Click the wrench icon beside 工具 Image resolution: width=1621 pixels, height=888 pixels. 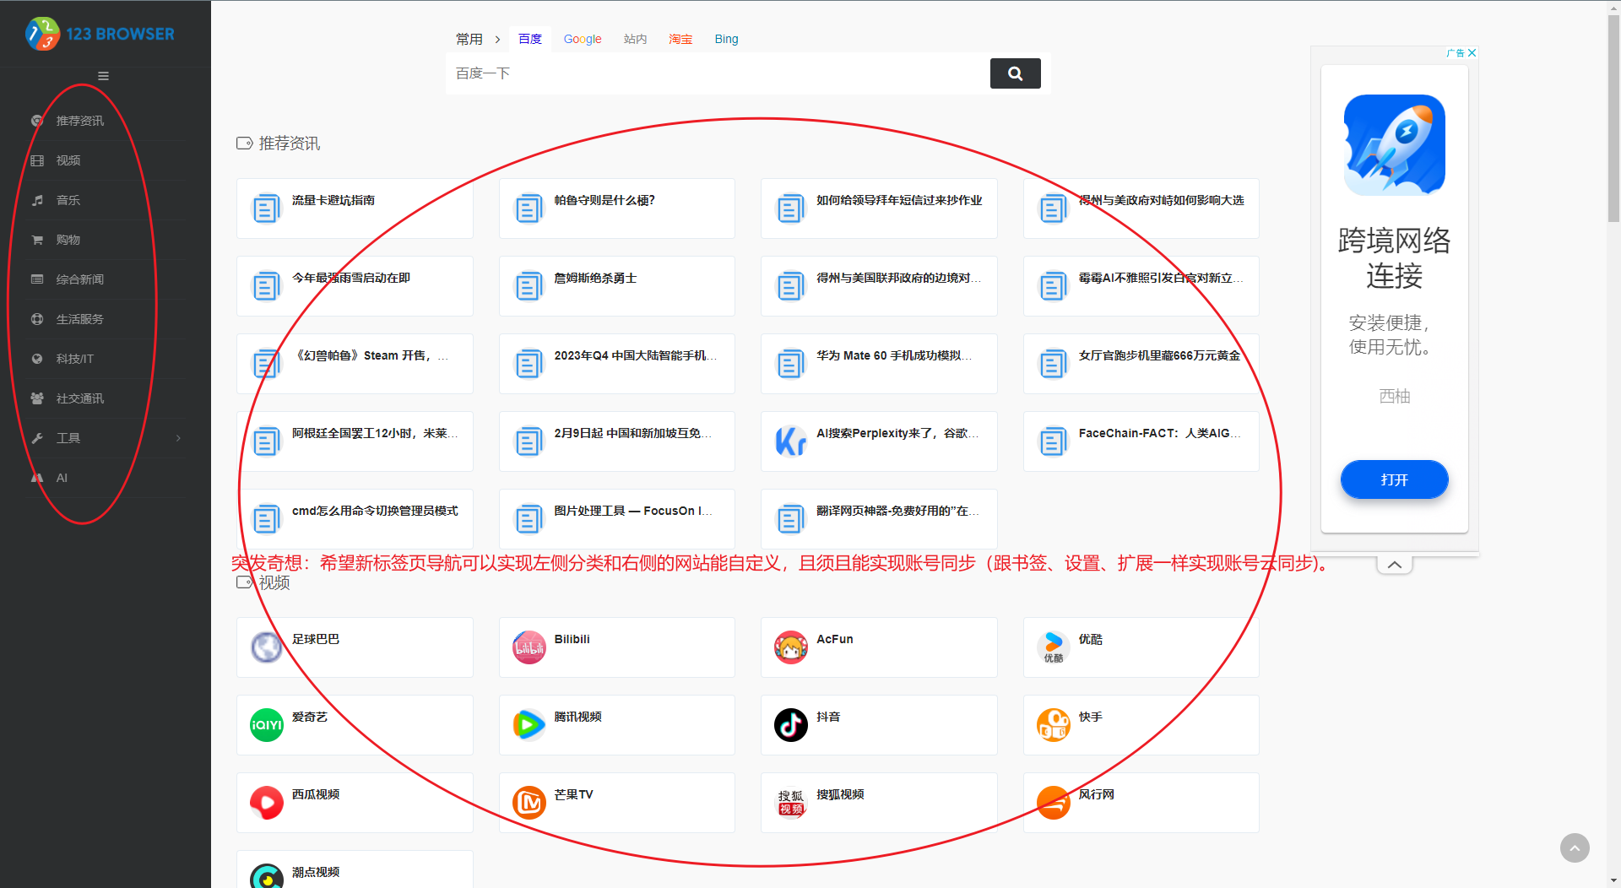(x=37, y=438)
